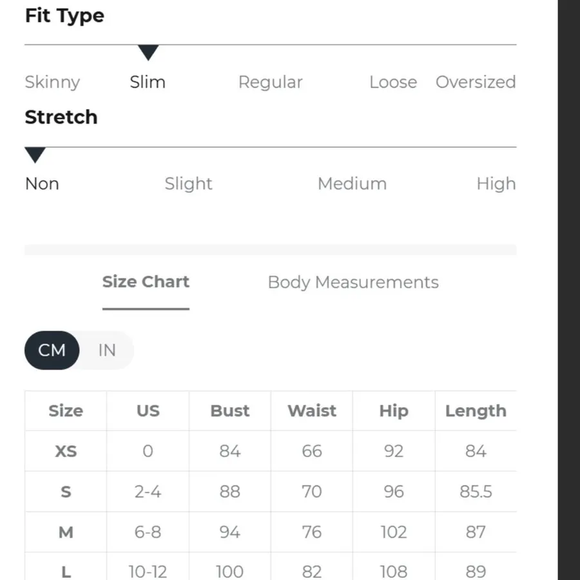Click the Medium stretch label
The height and width of the screenshot is (580, 580).
pos(352,184)
